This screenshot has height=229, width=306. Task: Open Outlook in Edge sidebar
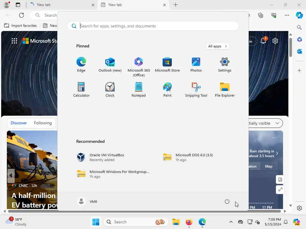click(299, 51)
